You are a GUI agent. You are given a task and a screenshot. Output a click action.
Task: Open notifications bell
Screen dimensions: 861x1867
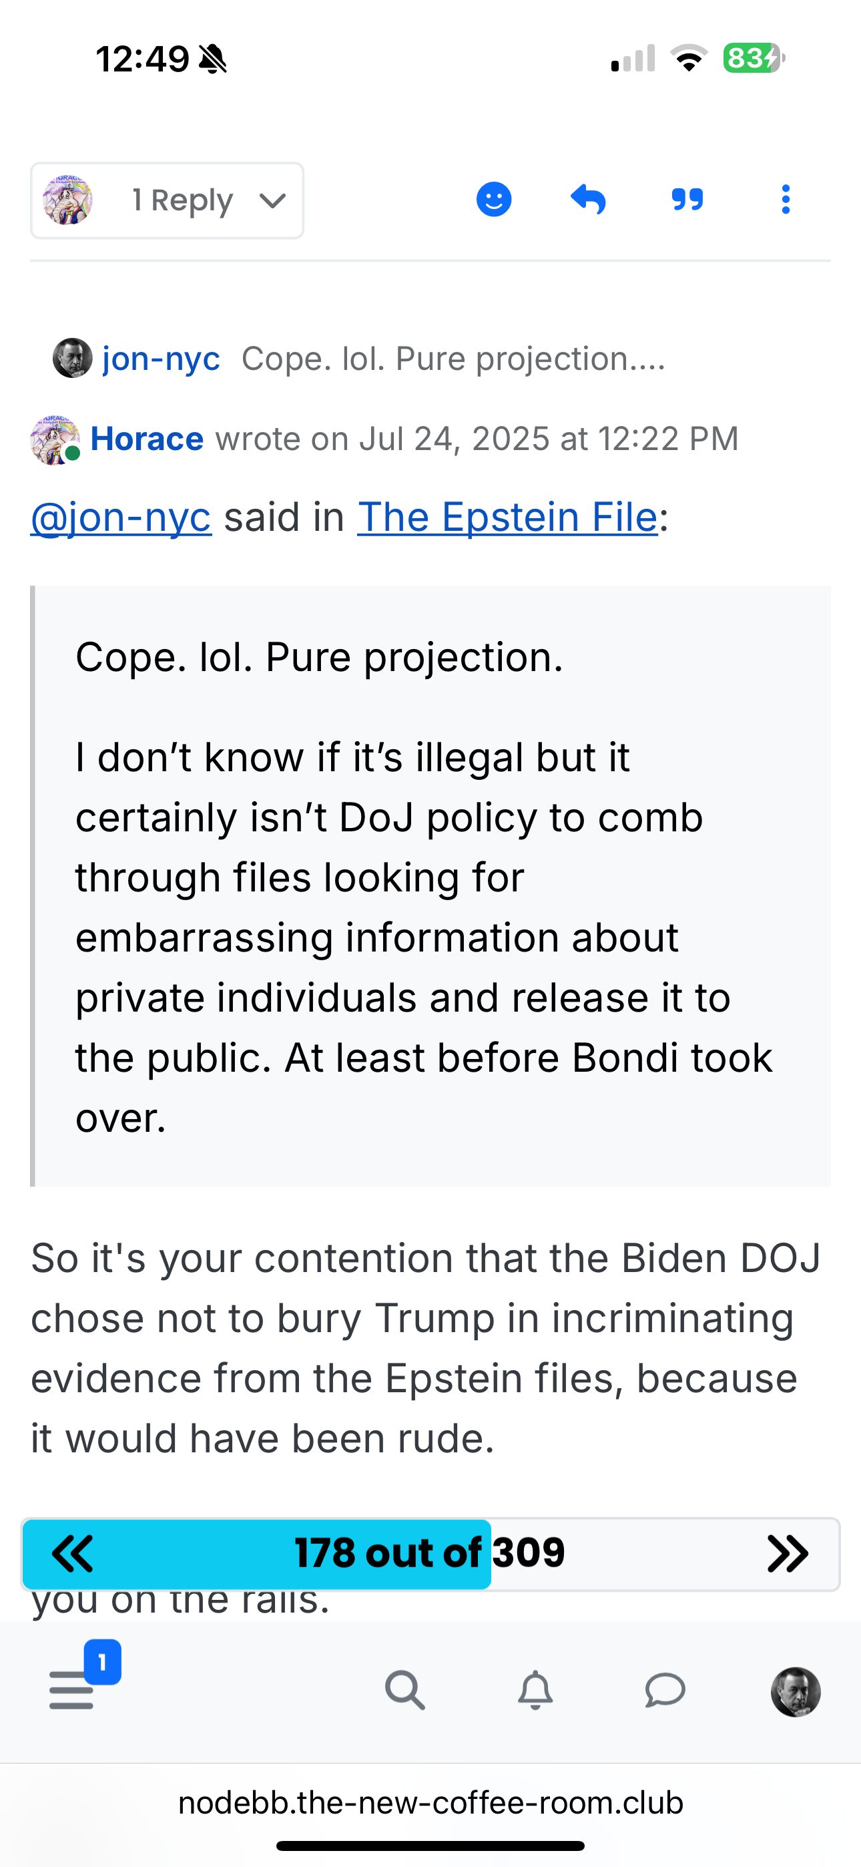point(535,1690)
